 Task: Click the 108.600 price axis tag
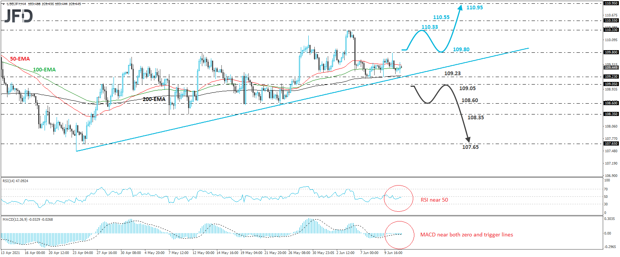click(611, 103)
